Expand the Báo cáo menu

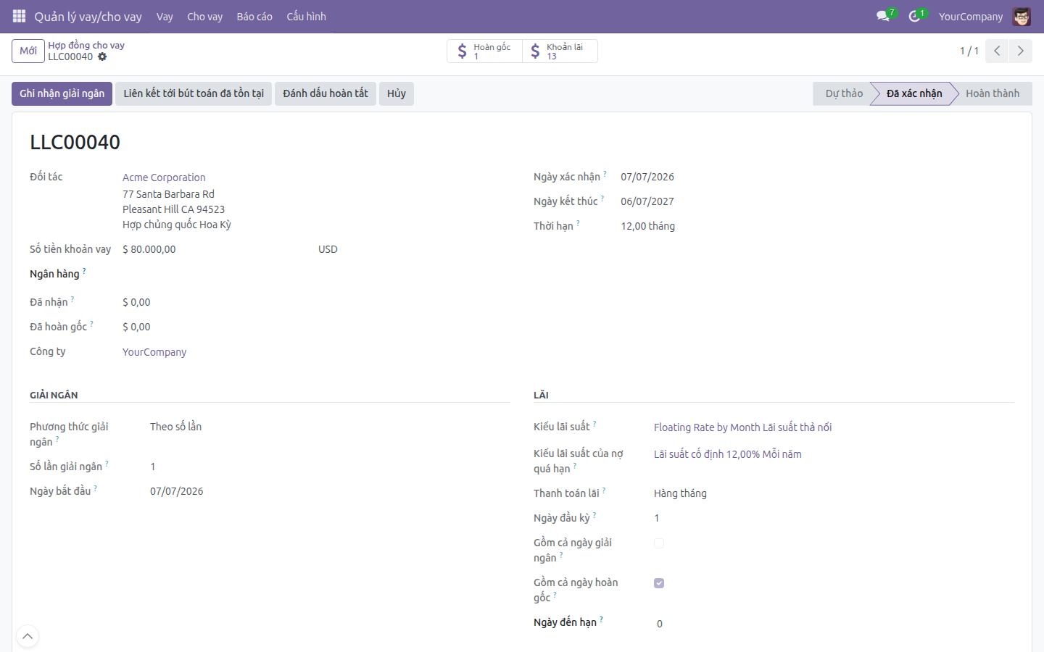click(254, 16)
